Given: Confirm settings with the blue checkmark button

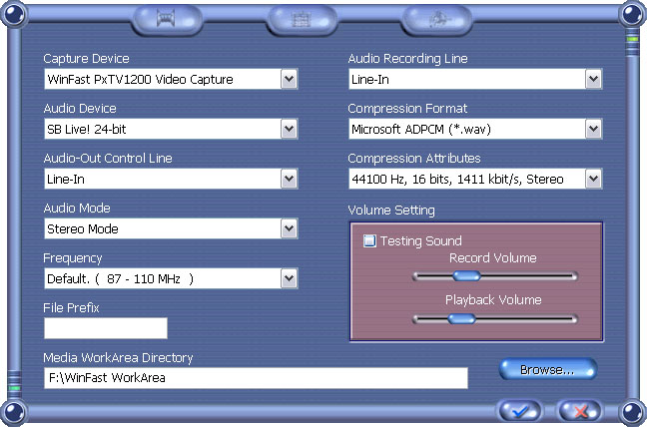Looking at the screenshot, I should pos(520,411).
